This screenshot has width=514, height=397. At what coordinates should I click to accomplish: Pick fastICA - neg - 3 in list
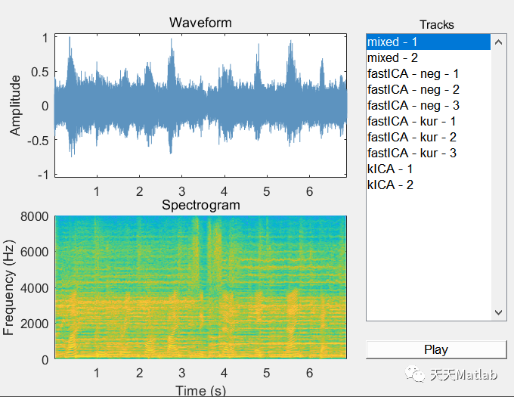click(x=428, y=106)
